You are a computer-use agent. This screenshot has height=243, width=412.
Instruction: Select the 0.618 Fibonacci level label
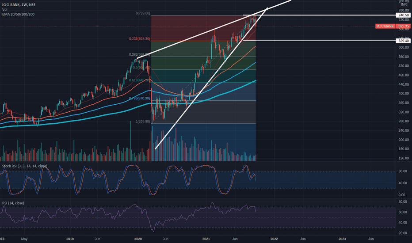140,80
